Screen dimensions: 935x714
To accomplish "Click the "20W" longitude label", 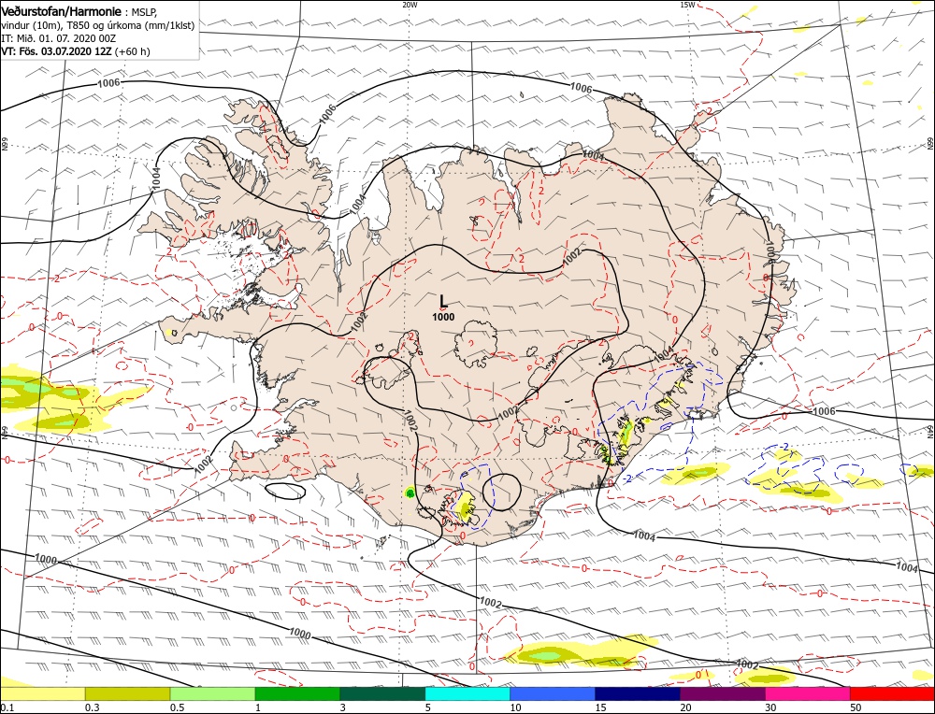I will tap(410, 4).
